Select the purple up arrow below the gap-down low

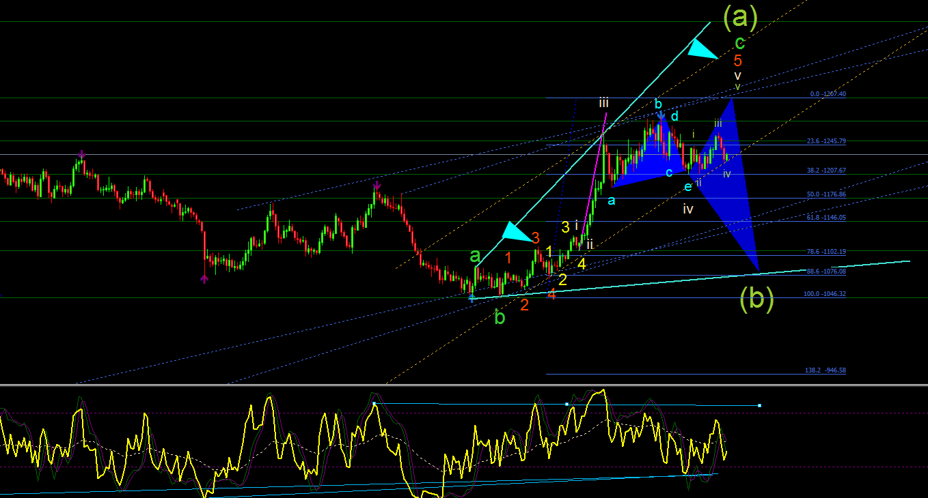tap(204, 278)
